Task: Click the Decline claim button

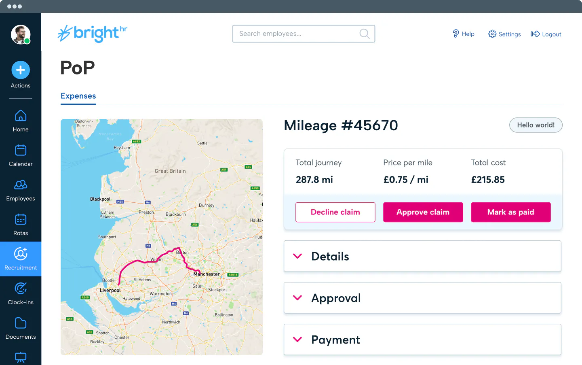Action: click(x=335, y=212)
